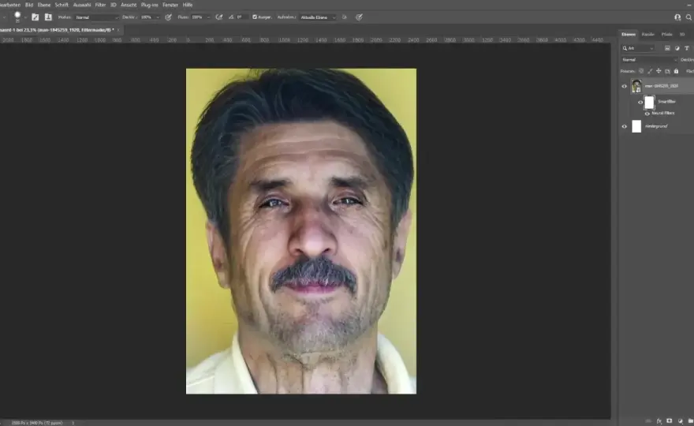Screen dimensions: 694x426
Task: Open the layer blend mode Normal dropdown
Action: coord(649,60)
